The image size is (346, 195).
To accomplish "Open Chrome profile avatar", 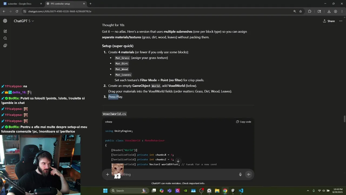I will tap(335, 11).
